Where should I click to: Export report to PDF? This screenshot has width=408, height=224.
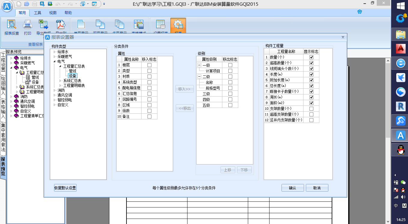(61, 27)
